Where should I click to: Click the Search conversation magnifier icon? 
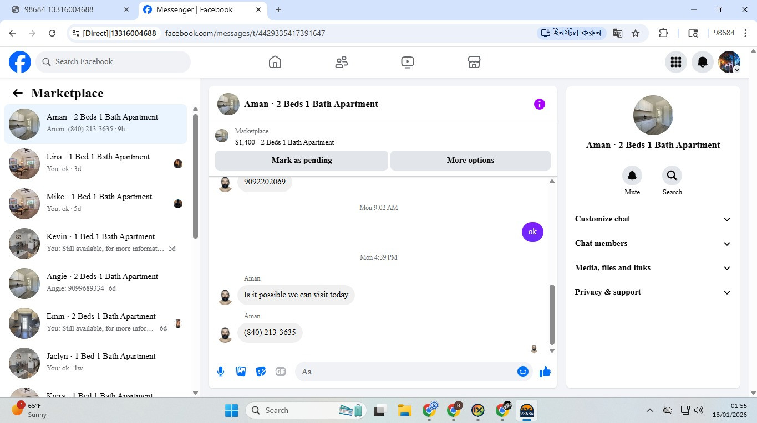[672, 176]
